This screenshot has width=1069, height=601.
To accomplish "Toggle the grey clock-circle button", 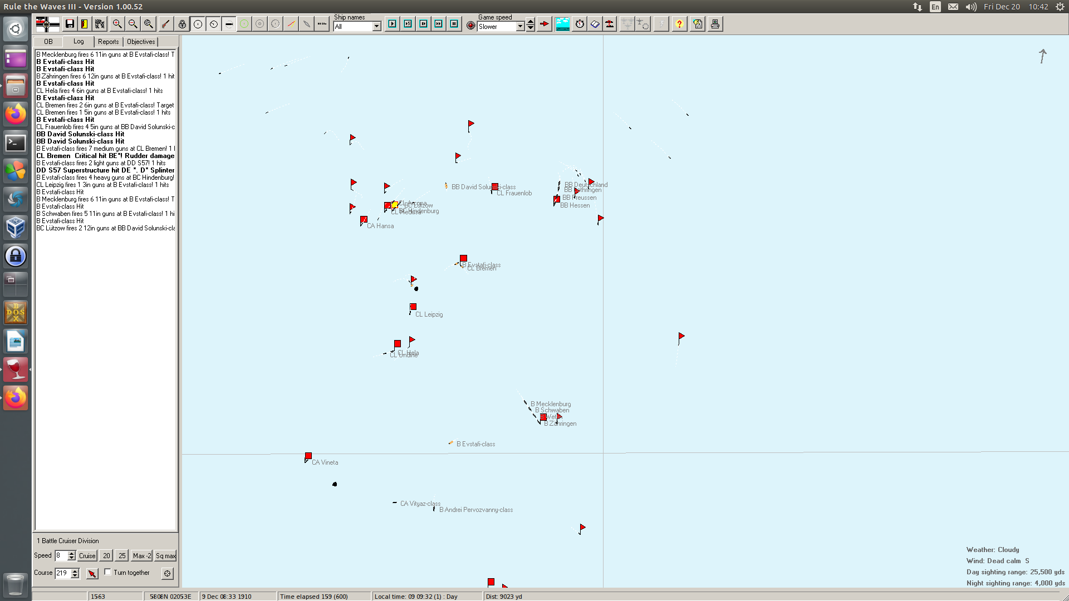I will [275, 24].
